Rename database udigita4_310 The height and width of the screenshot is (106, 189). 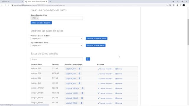[105, 69]
